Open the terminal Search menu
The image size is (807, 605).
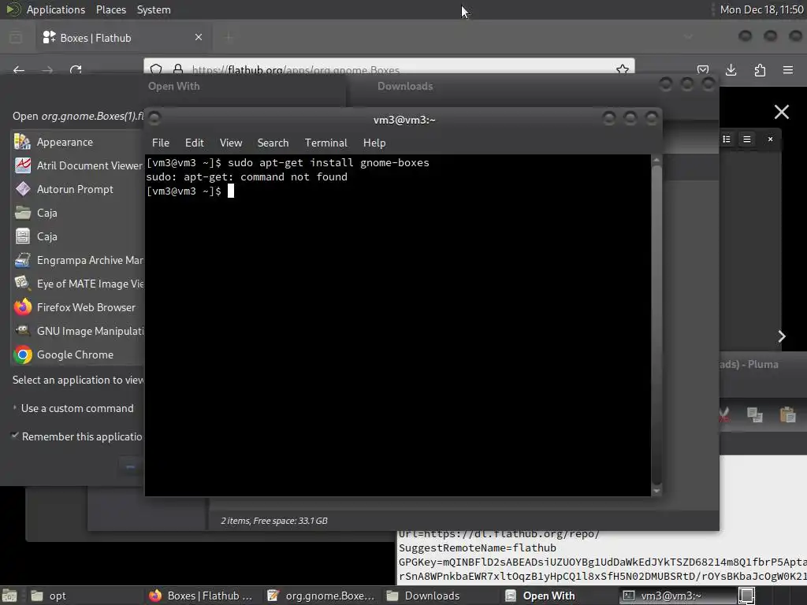click(273, 143)
